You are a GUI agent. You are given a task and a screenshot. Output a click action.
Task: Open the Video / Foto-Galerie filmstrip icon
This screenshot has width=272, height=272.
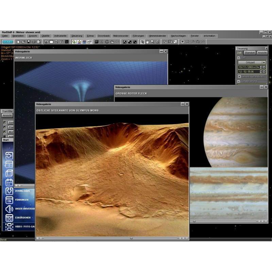coord(9,226)
